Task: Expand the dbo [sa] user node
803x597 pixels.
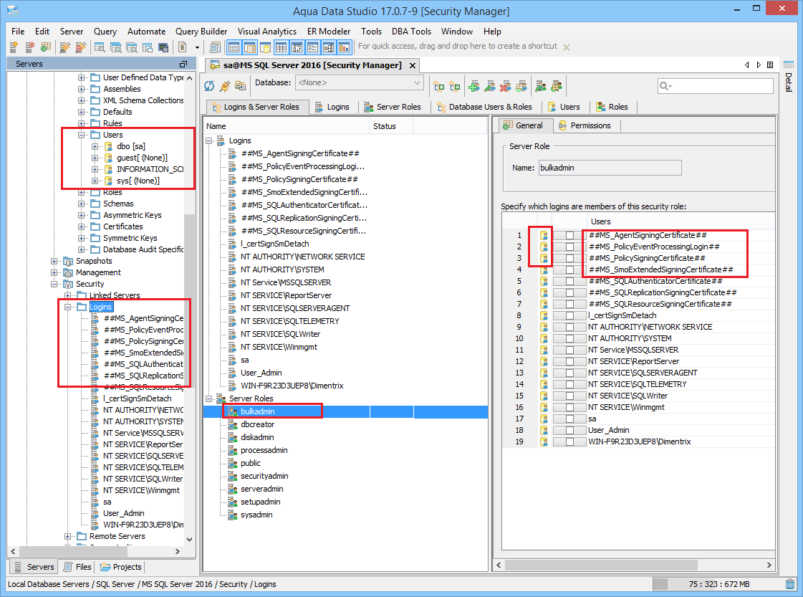Action: (x=95, y=146)
